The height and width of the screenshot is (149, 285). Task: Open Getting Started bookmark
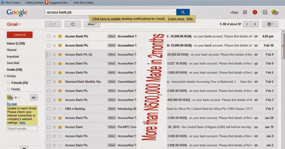33,3
